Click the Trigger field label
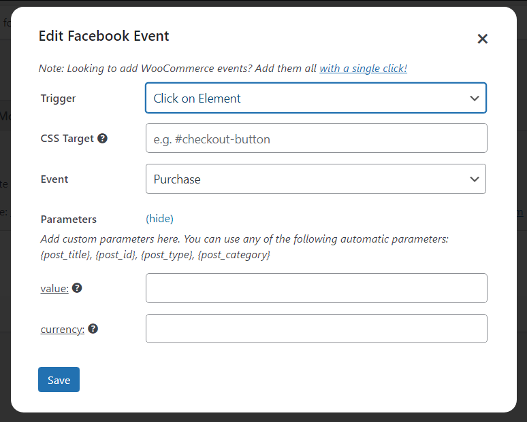This screenshot has width=527, height=422. point(59,99)
